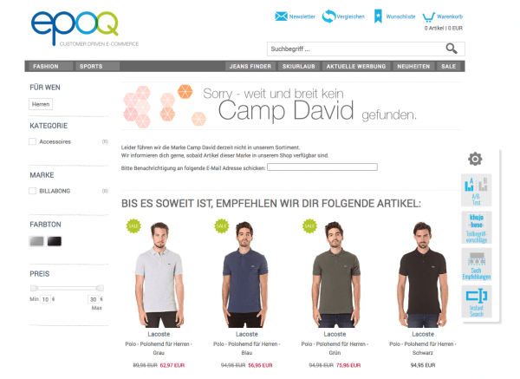Open the A/B-Test chart icon
520x379 pixels.
[476, 190]
